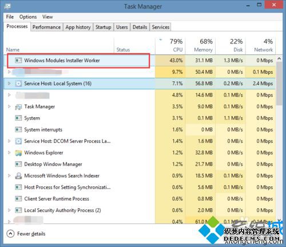Click Host Process for Setting Synchronizati... name text
Screen dimensions: 286x247
click(x=67, y=188)
